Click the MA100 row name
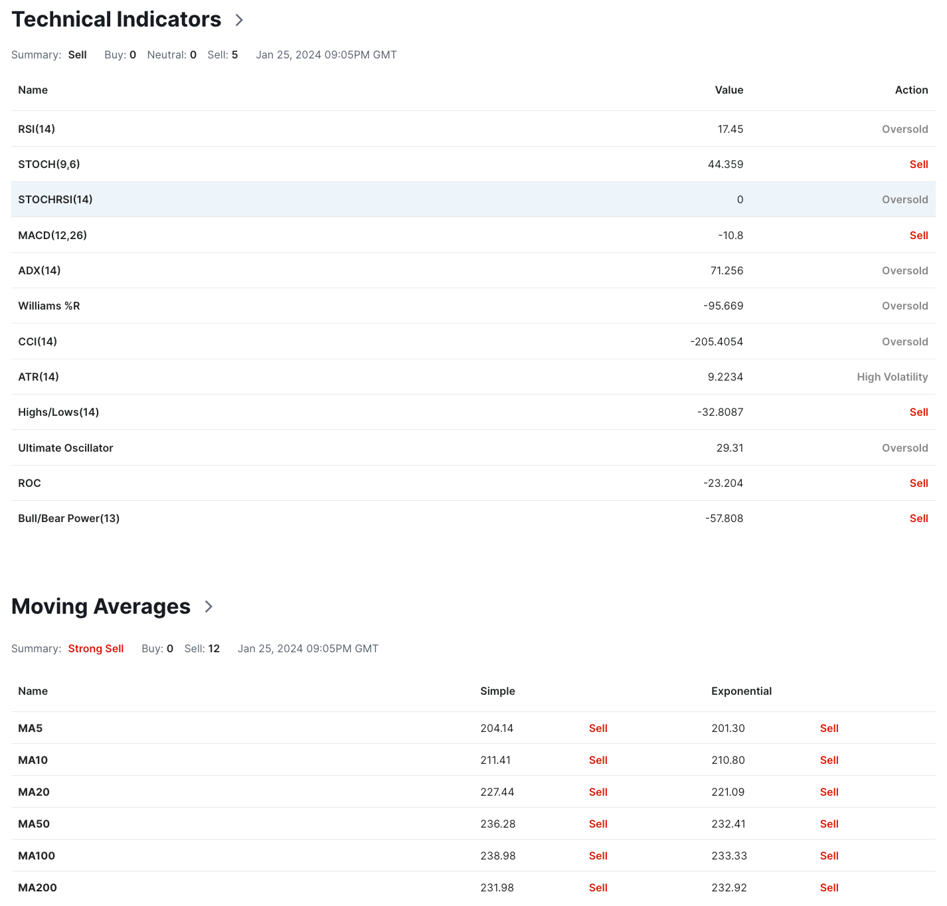The image size is (947, 906). [37, 856]
